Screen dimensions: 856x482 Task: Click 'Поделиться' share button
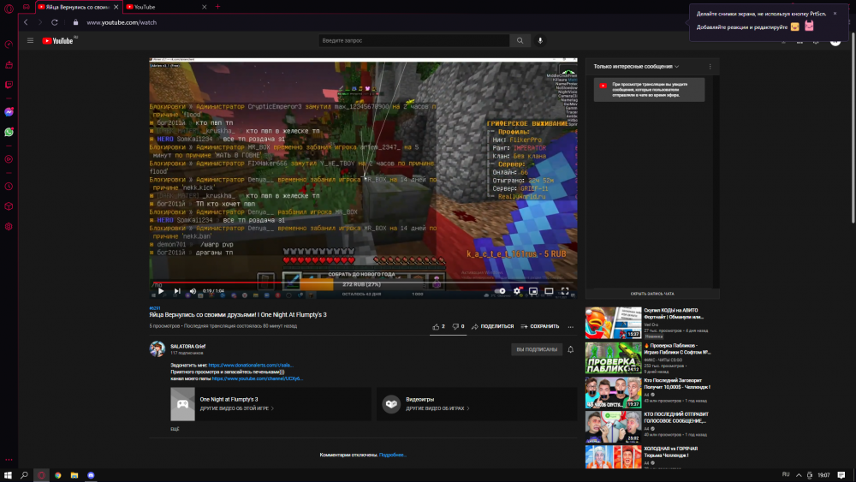click(x=492, y=326)
